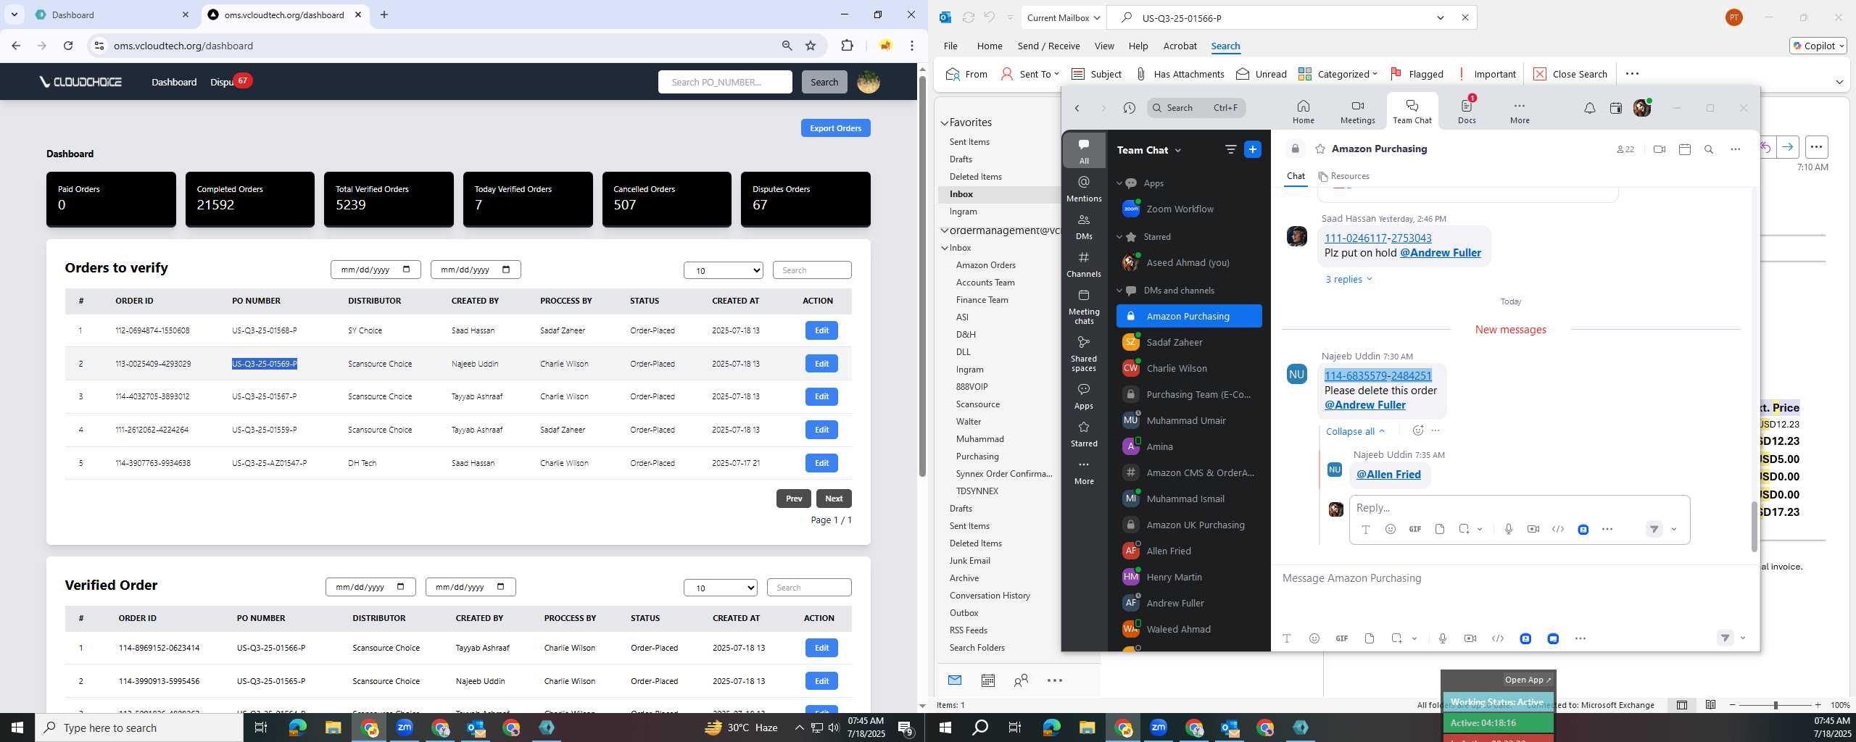Open Zoom app from the Windows taskbar

coord(405,728)
